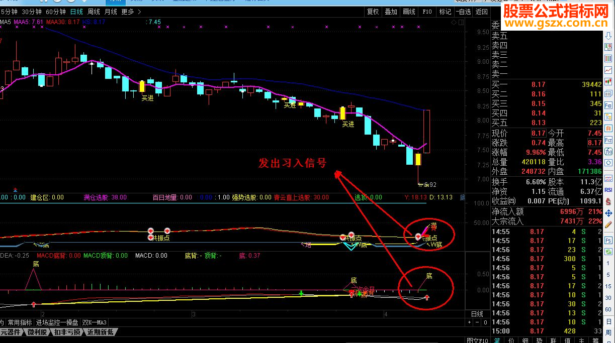The width and height of the screenshot is (615, 343).
Task: Select the 元器件 sector tag
Action: tap(12, 331)
